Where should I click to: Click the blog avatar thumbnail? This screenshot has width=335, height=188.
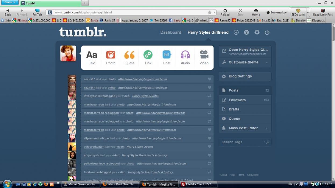pos(68,53)
